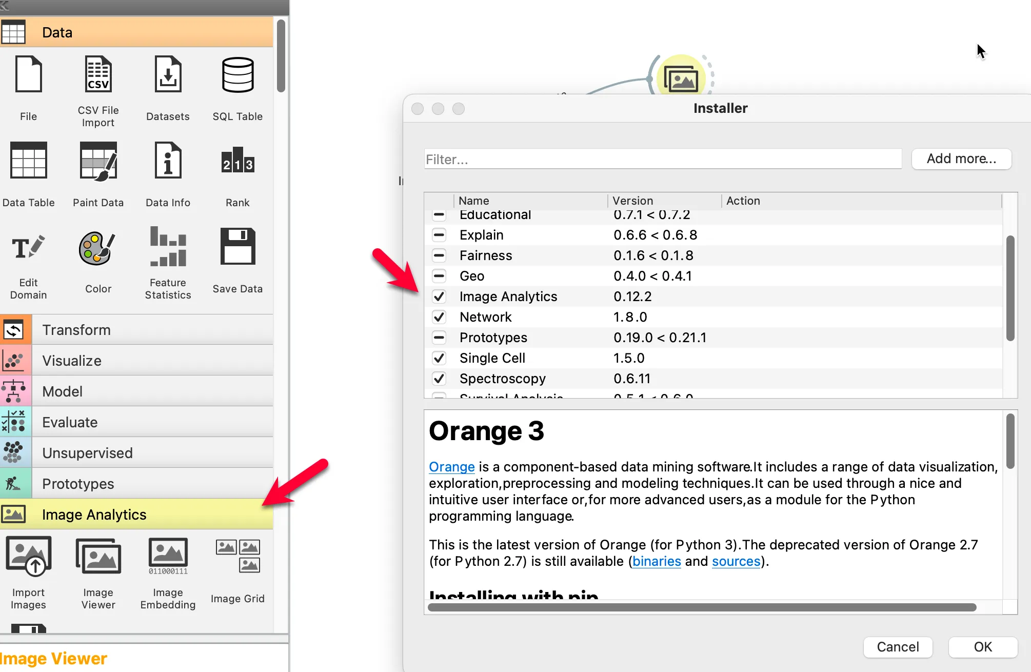Uncheck the Image Analytics add-on checkbox

tap(439, 297)
